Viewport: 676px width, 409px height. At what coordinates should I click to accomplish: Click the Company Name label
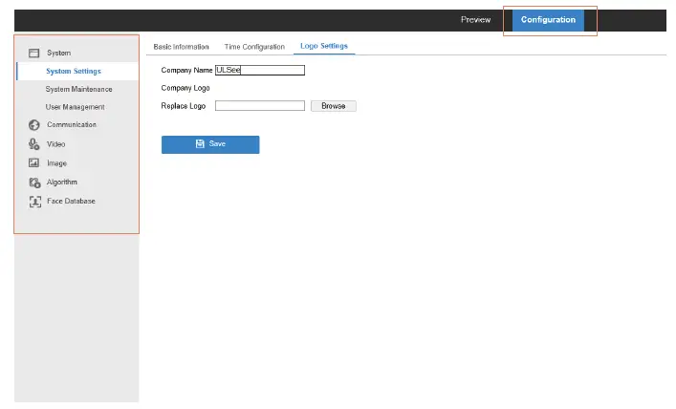(186, 71)
